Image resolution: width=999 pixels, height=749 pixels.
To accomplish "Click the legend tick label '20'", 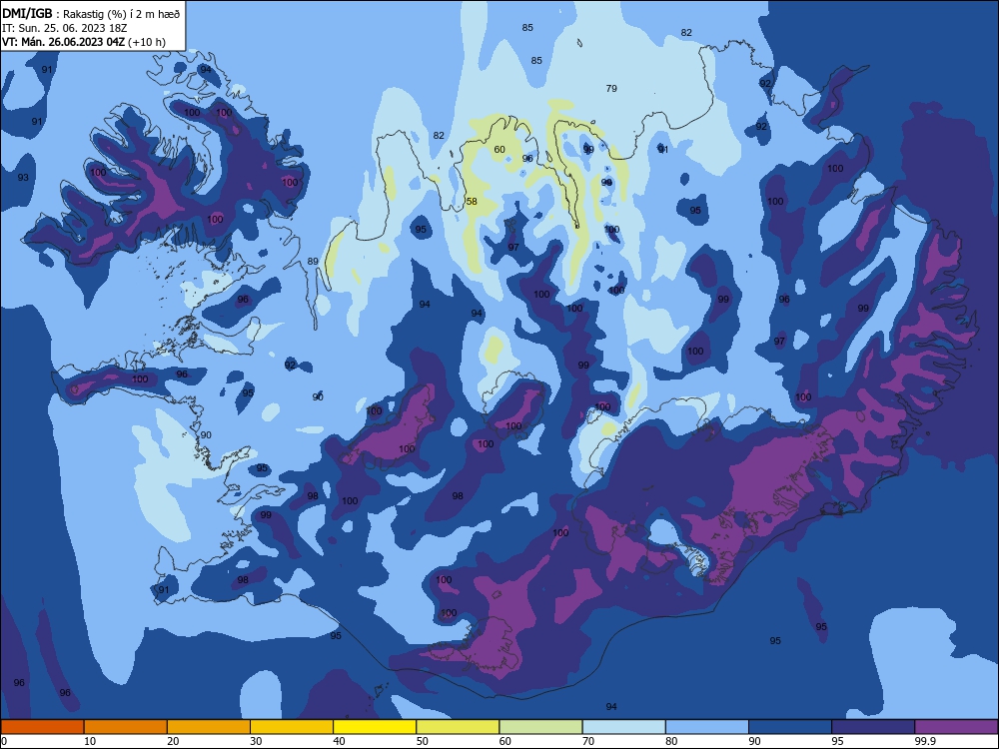I will (173, 741).
